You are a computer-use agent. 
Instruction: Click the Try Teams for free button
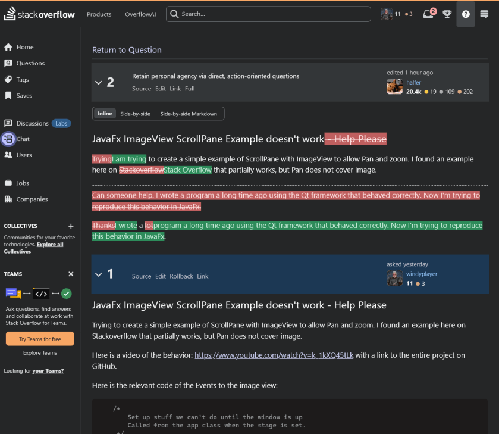click(40, 339)
